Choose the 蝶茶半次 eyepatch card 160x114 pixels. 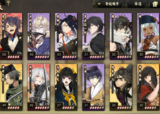(121, 87)
